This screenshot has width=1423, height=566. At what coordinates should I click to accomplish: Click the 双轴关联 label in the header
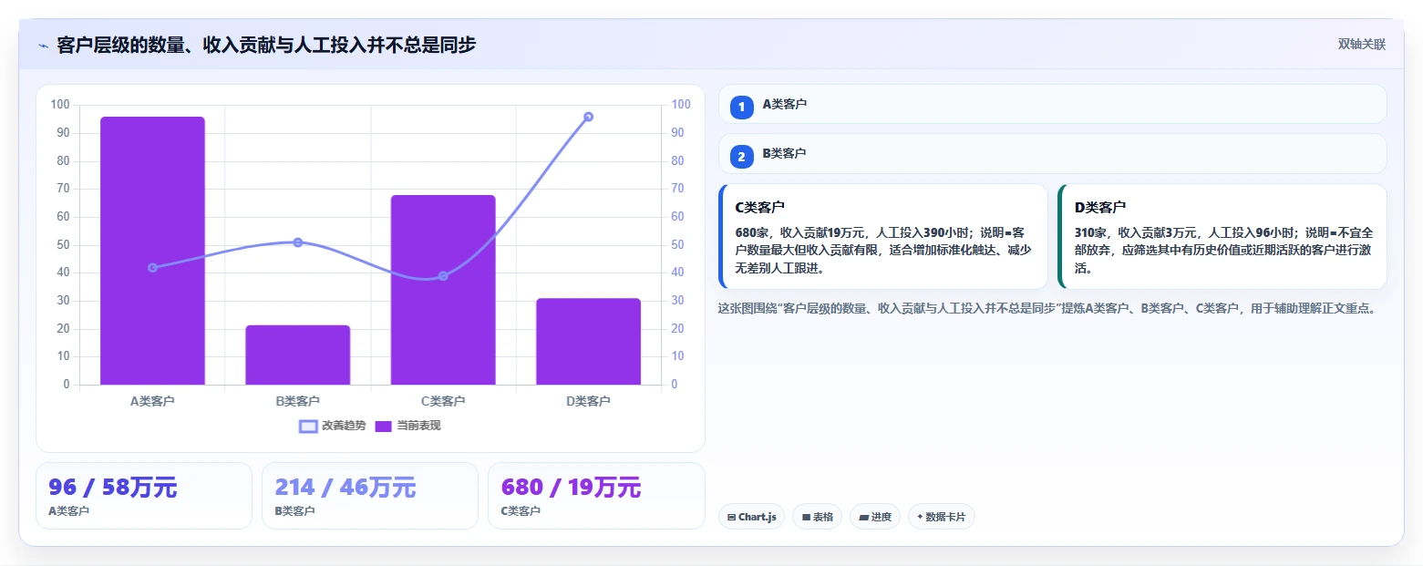click(1361, 45)
